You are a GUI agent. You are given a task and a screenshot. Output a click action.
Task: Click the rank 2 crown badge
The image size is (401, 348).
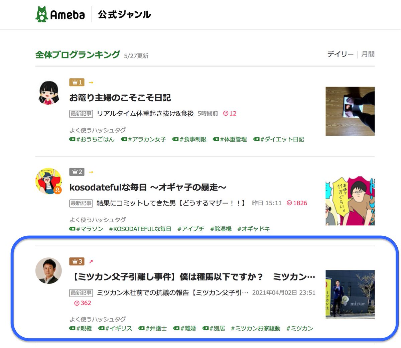tap(77, 172)
